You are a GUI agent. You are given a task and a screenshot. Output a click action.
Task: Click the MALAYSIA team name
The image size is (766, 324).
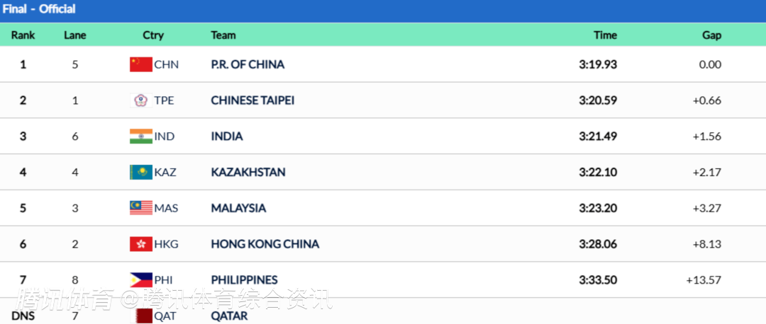point(238,208)
